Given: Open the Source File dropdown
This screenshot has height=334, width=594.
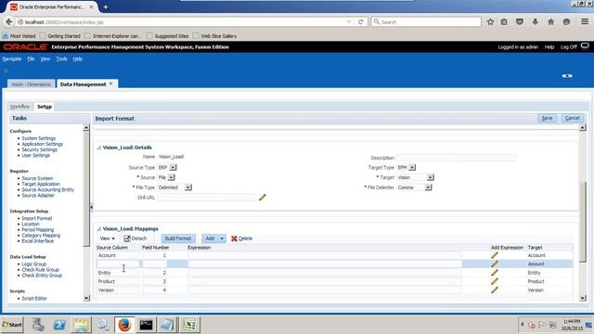Looking at the screenshot, I should tap(172, 177).
